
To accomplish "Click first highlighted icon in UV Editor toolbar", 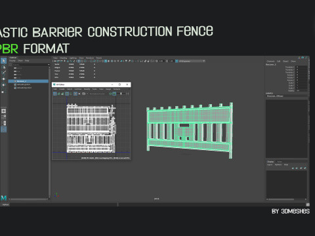I will [x=55, y=94].
